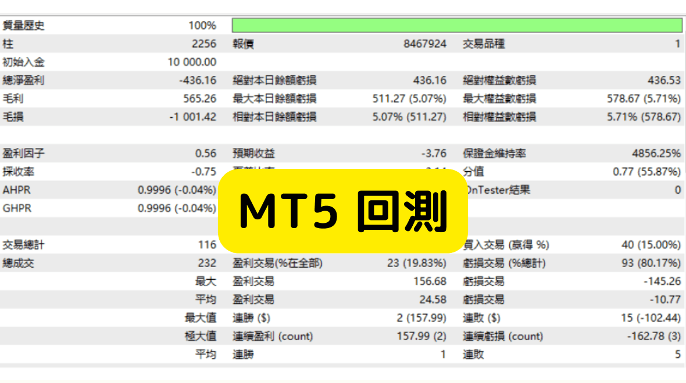The image size is (686, 383).
Task: Click the 盈利因子 value 0.56
Action: 205,154
